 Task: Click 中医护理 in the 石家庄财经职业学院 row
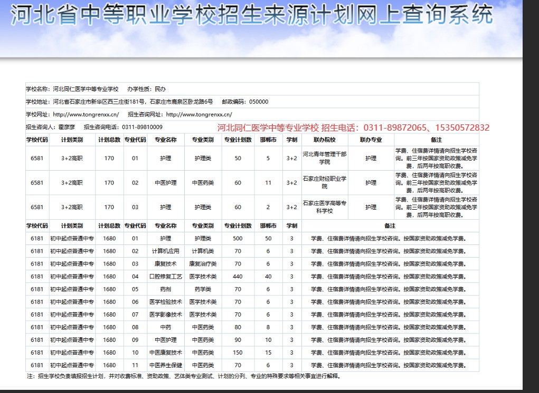[166, 183]
